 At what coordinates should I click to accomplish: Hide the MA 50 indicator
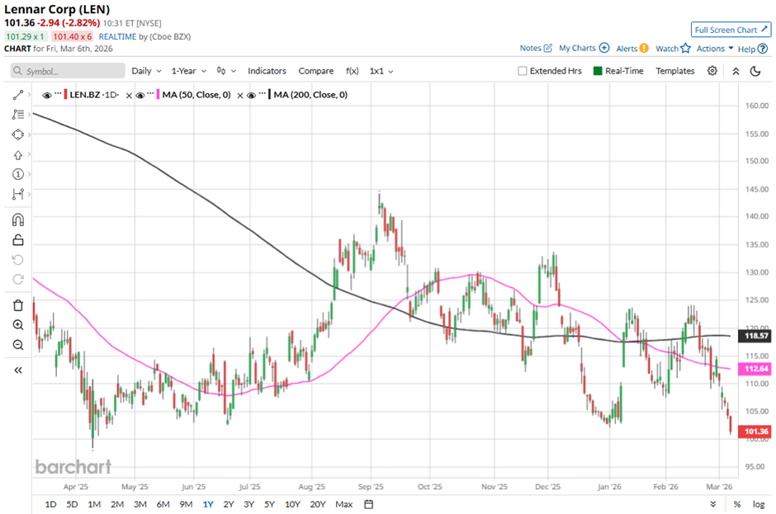click(x=140, y=95)
